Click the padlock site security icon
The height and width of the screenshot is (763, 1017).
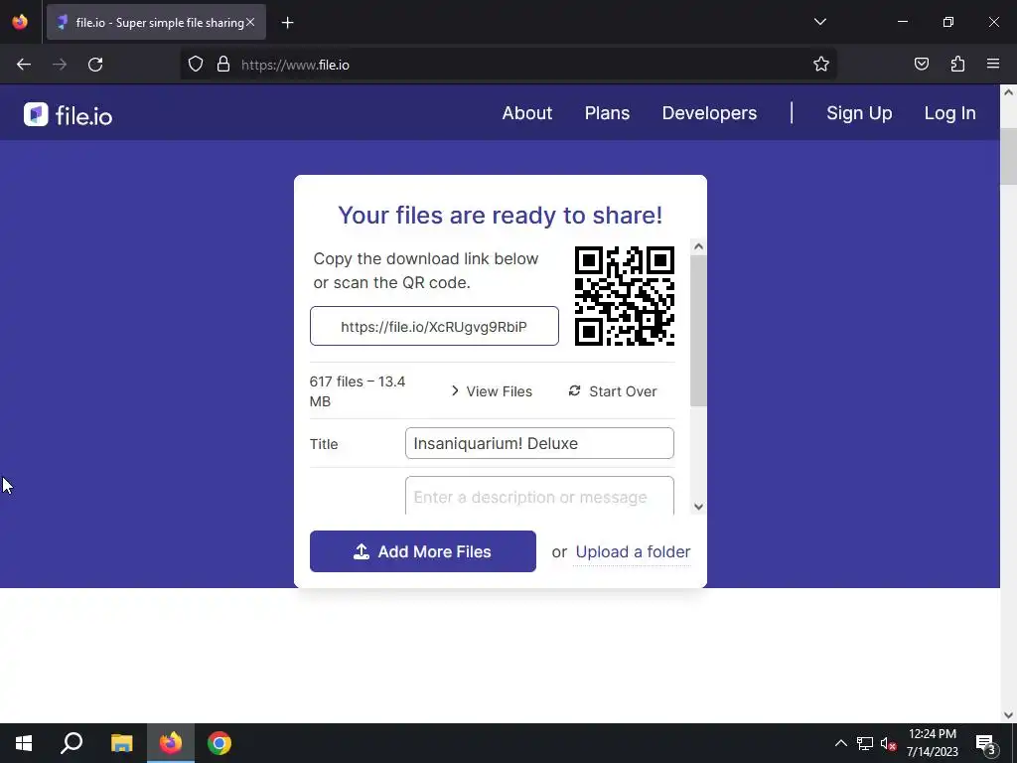223,65
